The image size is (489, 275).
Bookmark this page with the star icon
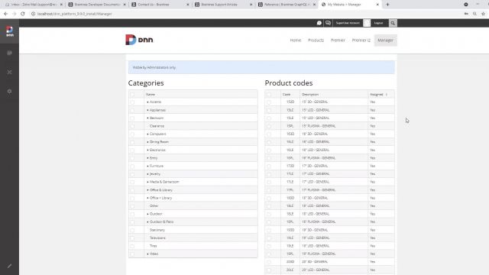(483, 14)
